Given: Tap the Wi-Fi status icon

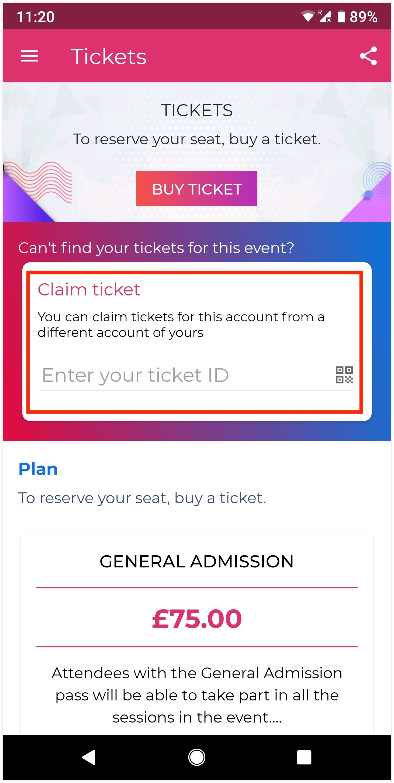Looking at the screenshot, I should [307, 16].
